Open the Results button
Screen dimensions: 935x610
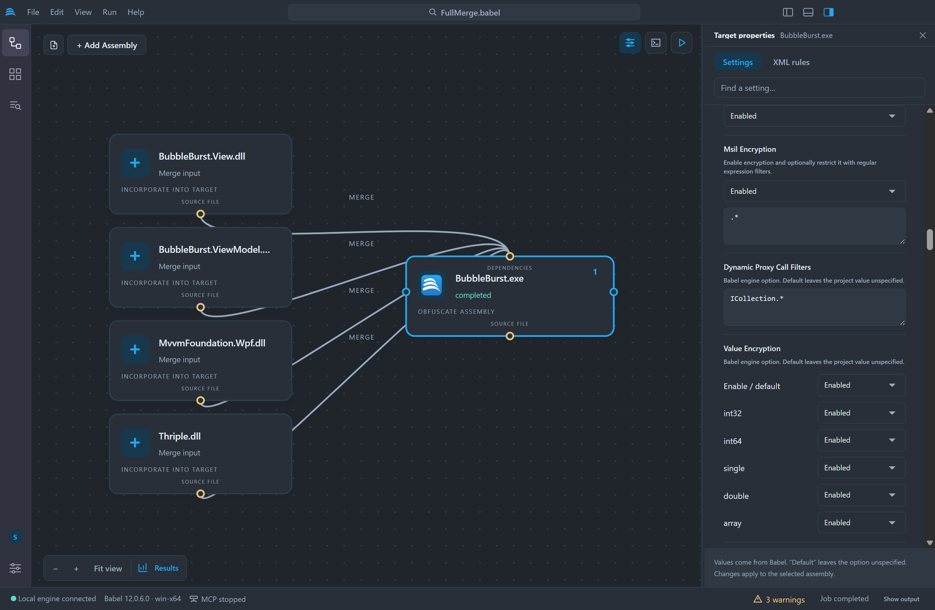159,568
